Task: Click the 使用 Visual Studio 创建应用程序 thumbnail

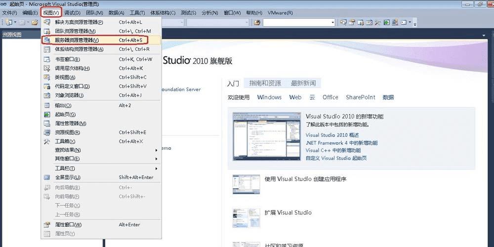Action: point(246,185)
